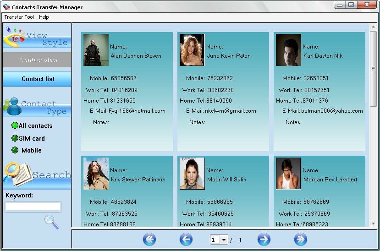The height and width of the screenshot is (251, 380).
Task: Select the name Kris Stewart Pattinson
Action: [x=138, y=180]
